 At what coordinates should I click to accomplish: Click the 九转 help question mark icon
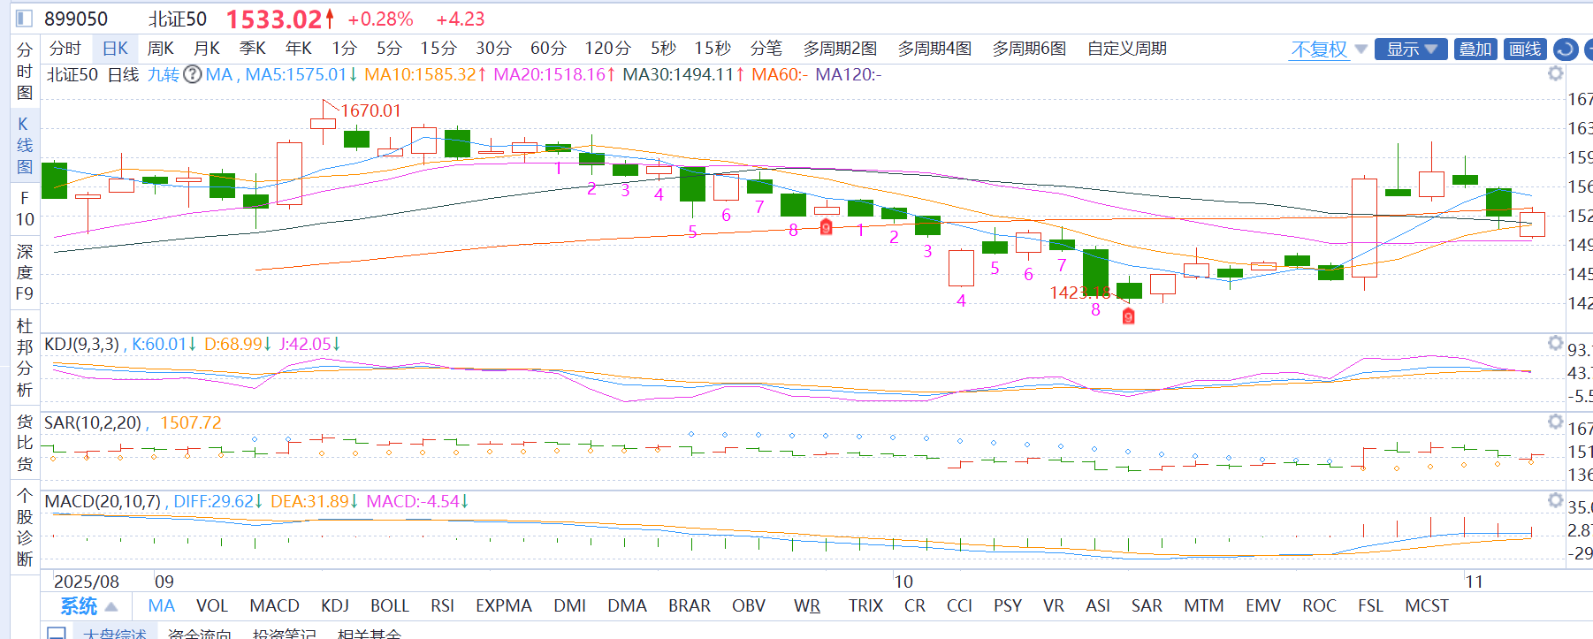tap(192, 74)
